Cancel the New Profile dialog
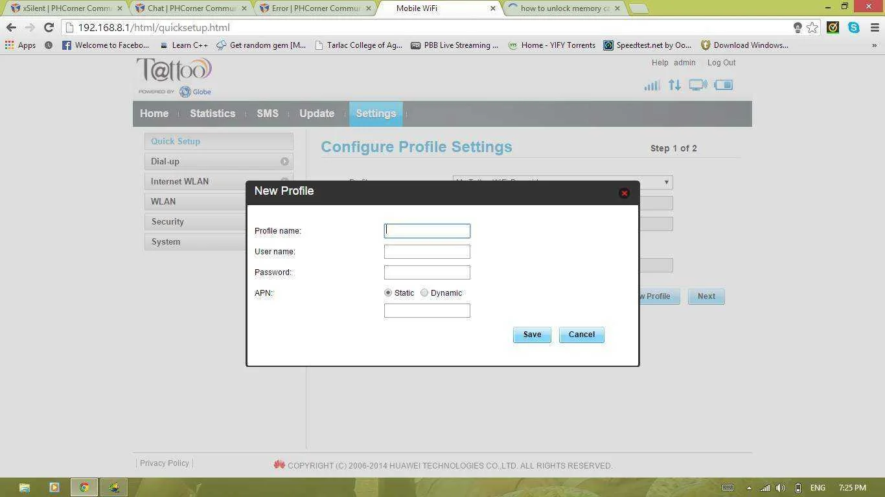This screenshot has height=497, width=885. pos(581,335)
